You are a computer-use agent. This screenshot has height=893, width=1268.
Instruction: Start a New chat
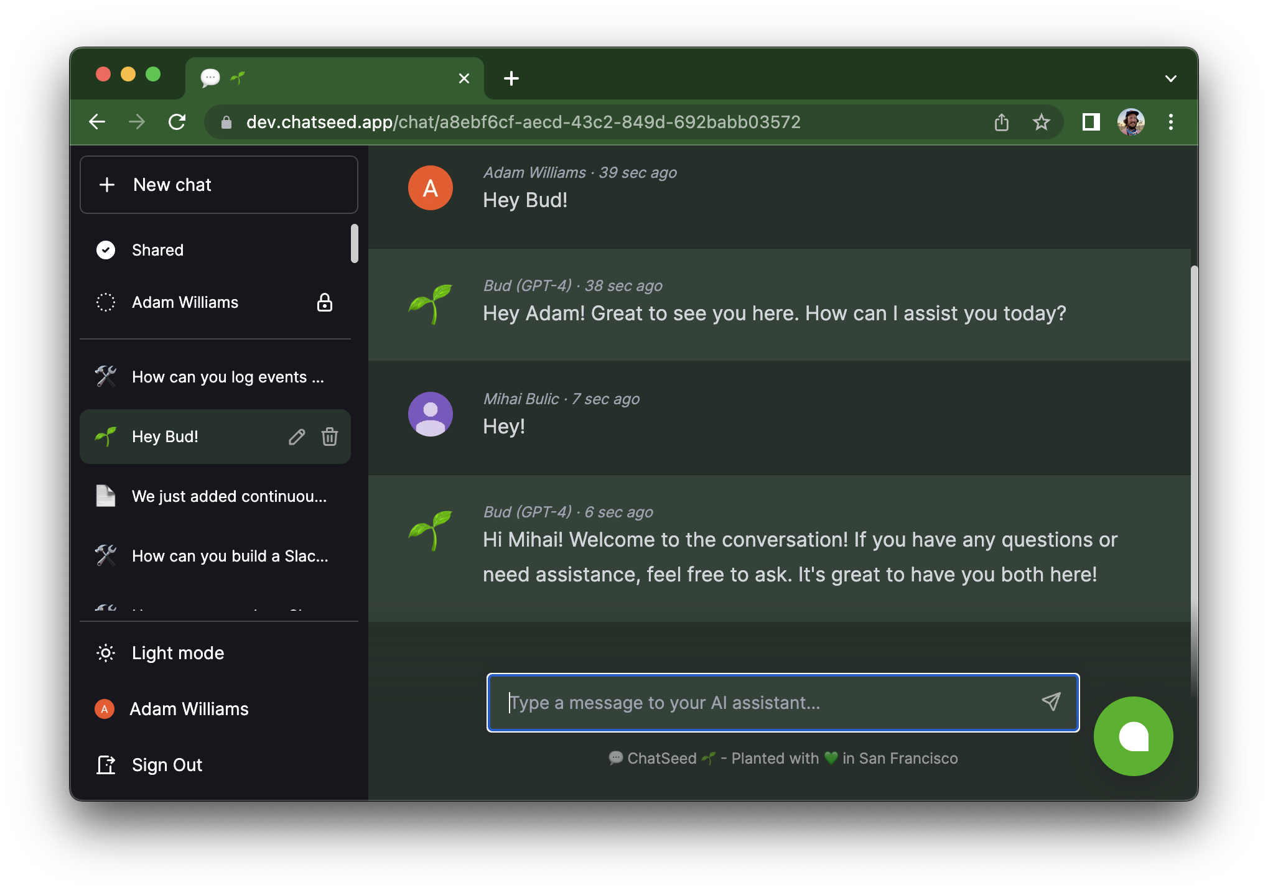coord(218,185)
